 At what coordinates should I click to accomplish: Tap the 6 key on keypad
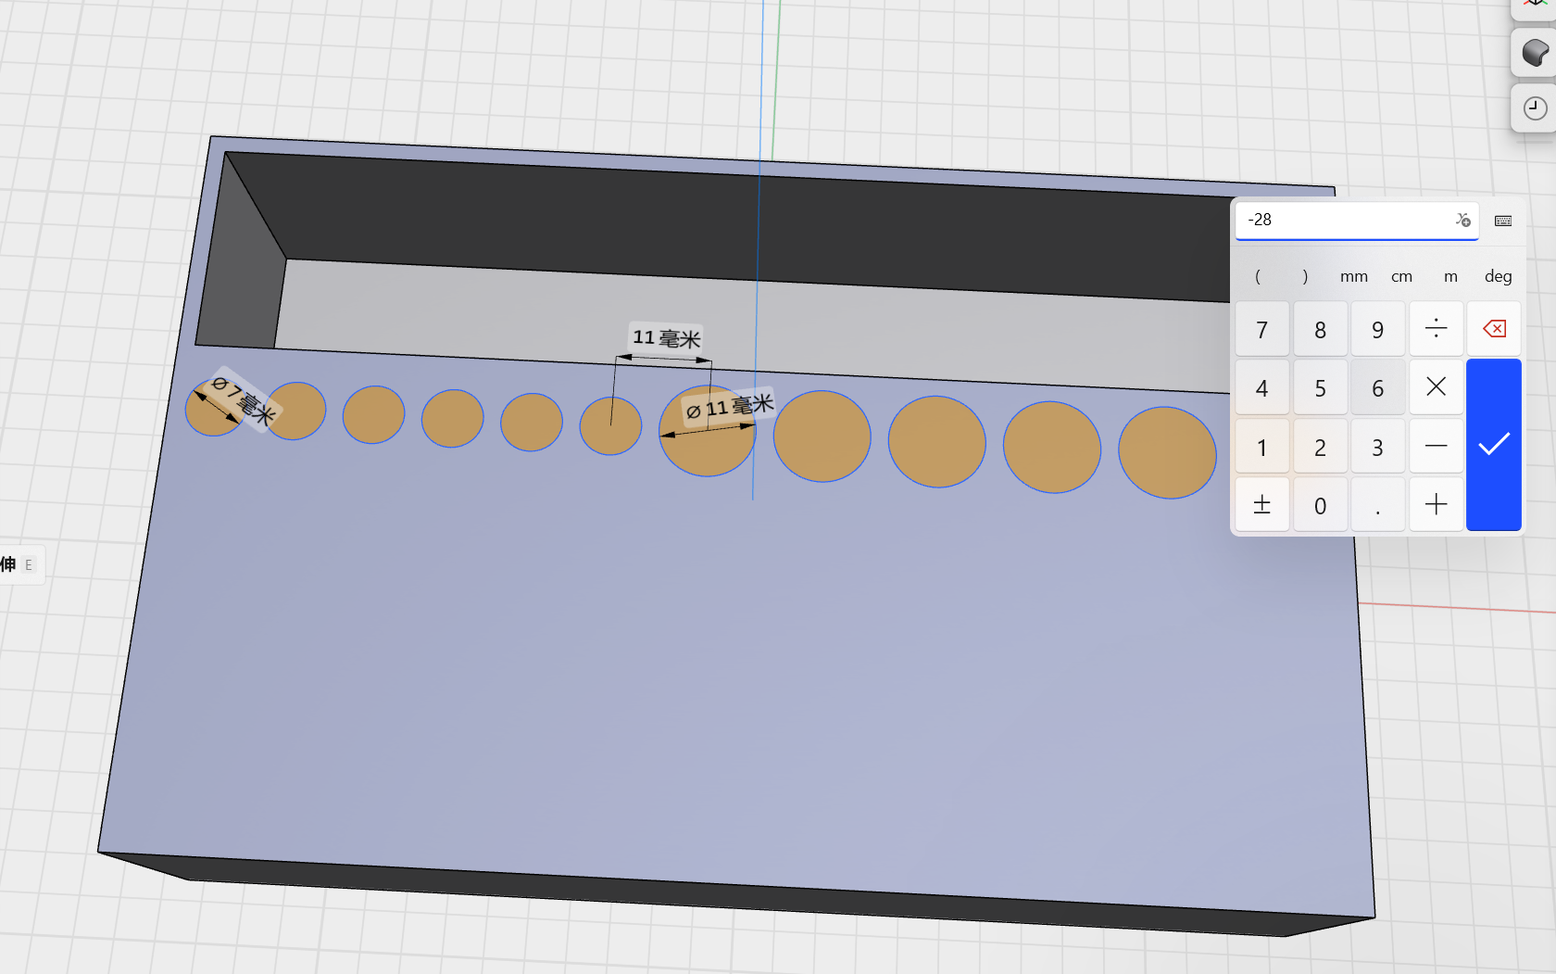[x=1377, y=387]
